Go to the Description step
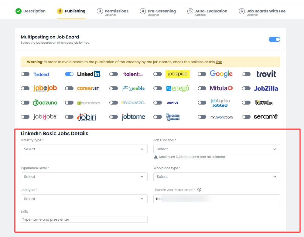The image size is (304, 237). click(x=30, y=11)
